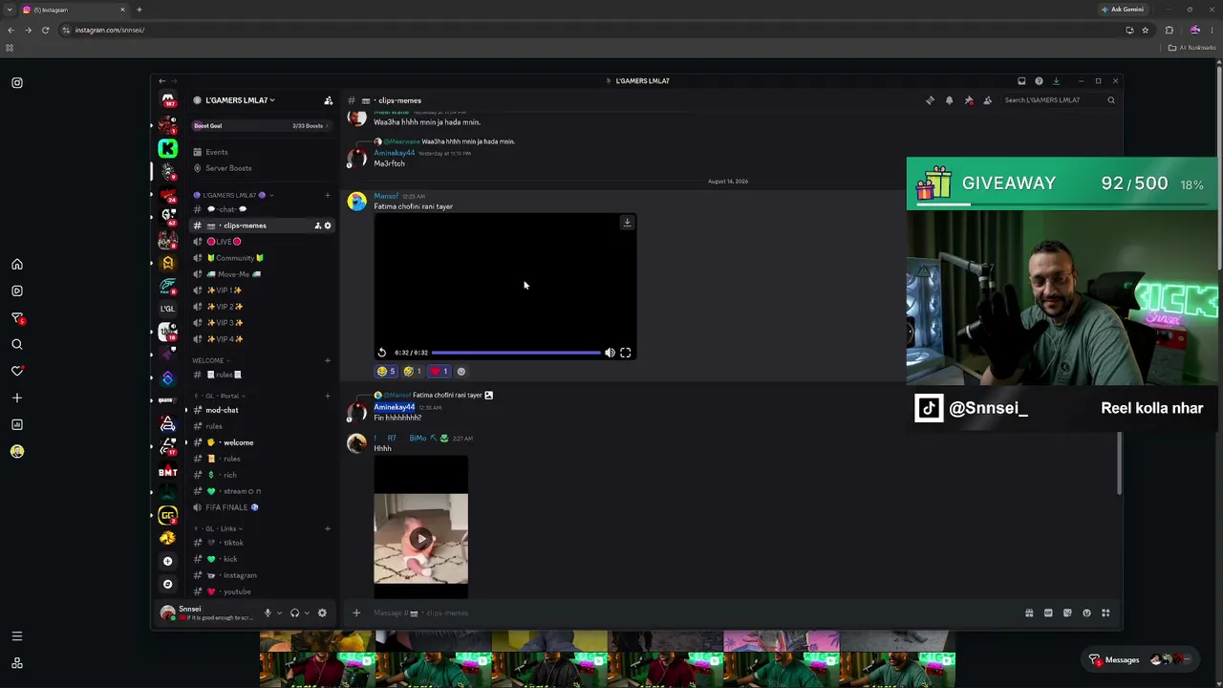Add reaction to Mansof's video message
Screen dimensions: 1223x688
tap(461, 372)
